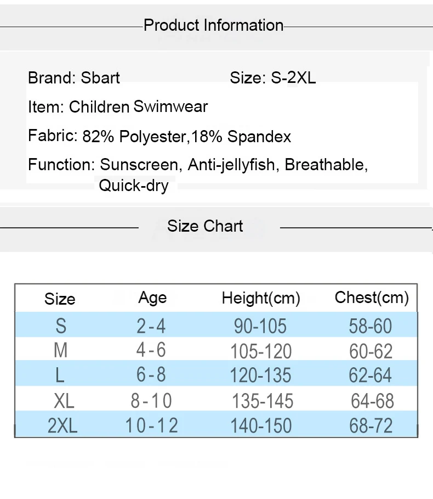
Task: Click the Age column header
Action: click(152, 298)
